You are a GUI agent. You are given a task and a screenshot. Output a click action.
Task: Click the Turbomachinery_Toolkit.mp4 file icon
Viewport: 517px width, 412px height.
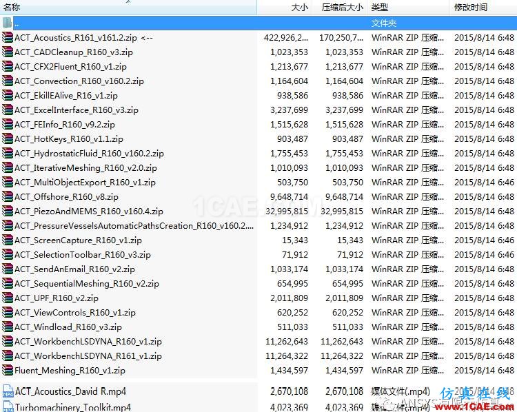(8, 406)
